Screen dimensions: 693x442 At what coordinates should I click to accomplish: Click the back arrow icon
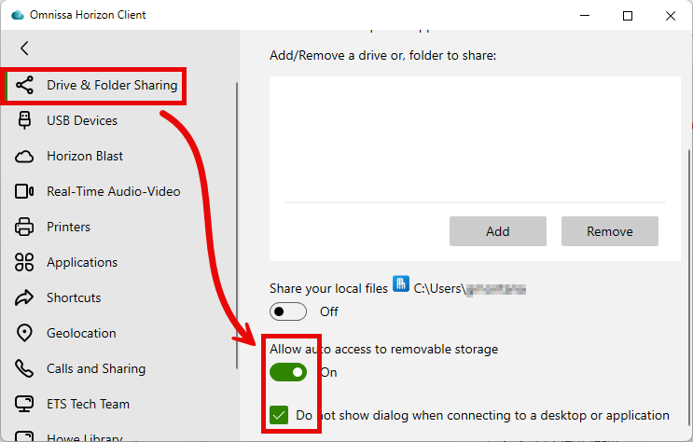point(24,48)
